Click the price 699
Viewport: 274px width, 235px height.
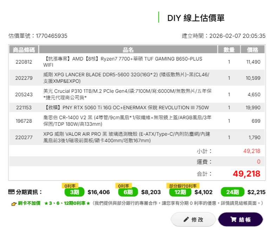click(x=256, y=121)
